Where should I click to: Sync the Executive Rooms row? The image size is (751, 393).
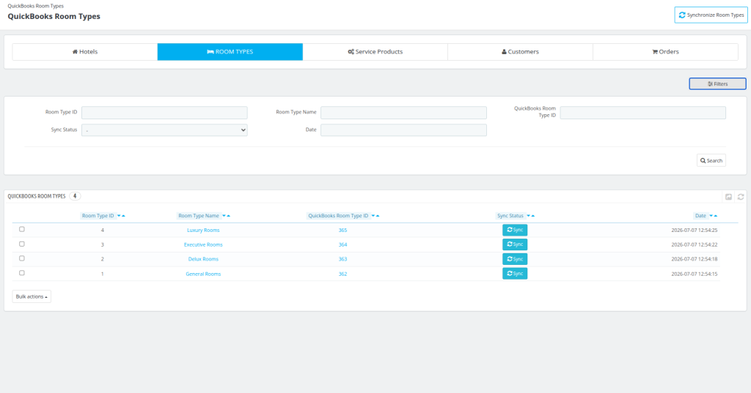[515, 244]
